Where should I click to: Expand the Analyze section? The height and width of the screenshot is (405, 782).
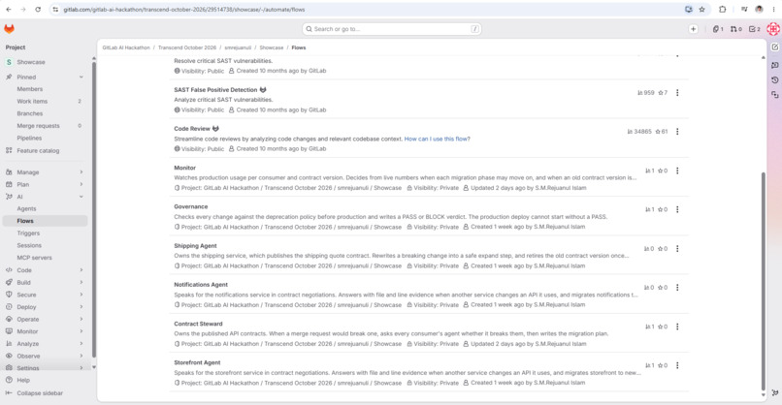pyautogui.click(x=81, y=344)
